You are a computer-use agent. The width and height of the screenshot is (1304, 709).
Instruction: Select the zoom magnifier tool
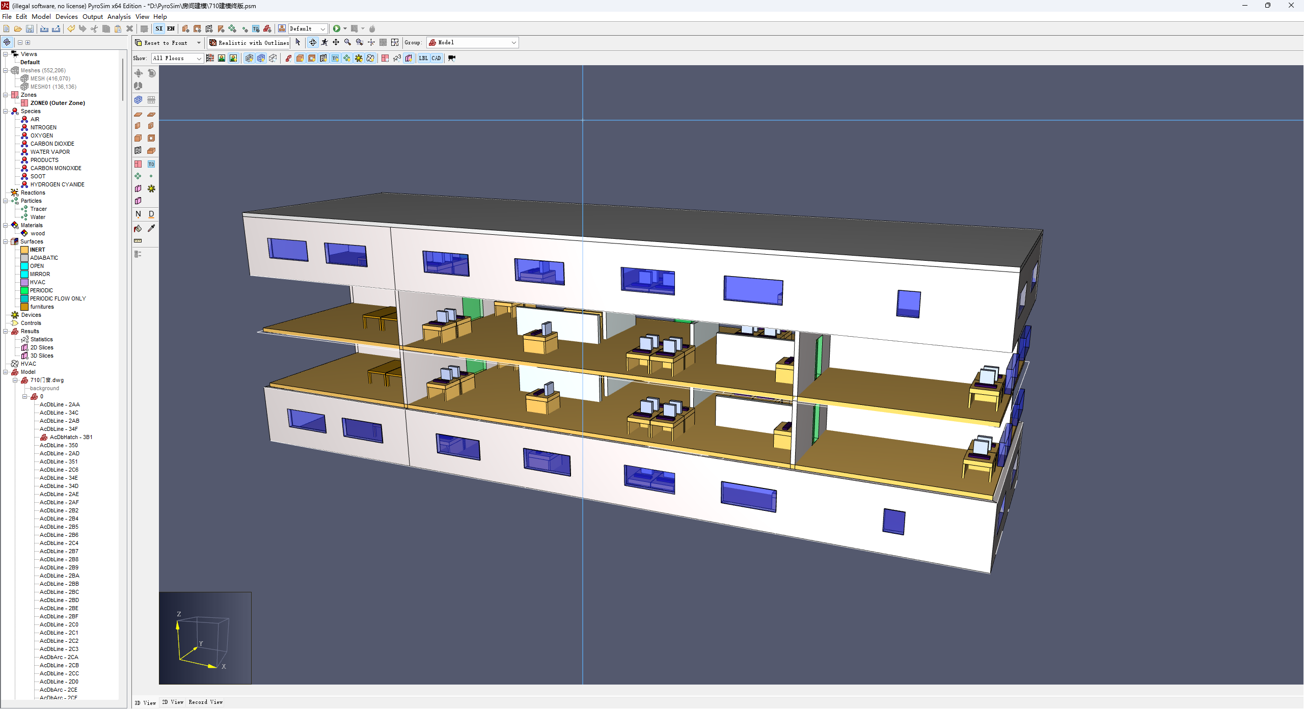pyautogui.click(x=348, y=43)
